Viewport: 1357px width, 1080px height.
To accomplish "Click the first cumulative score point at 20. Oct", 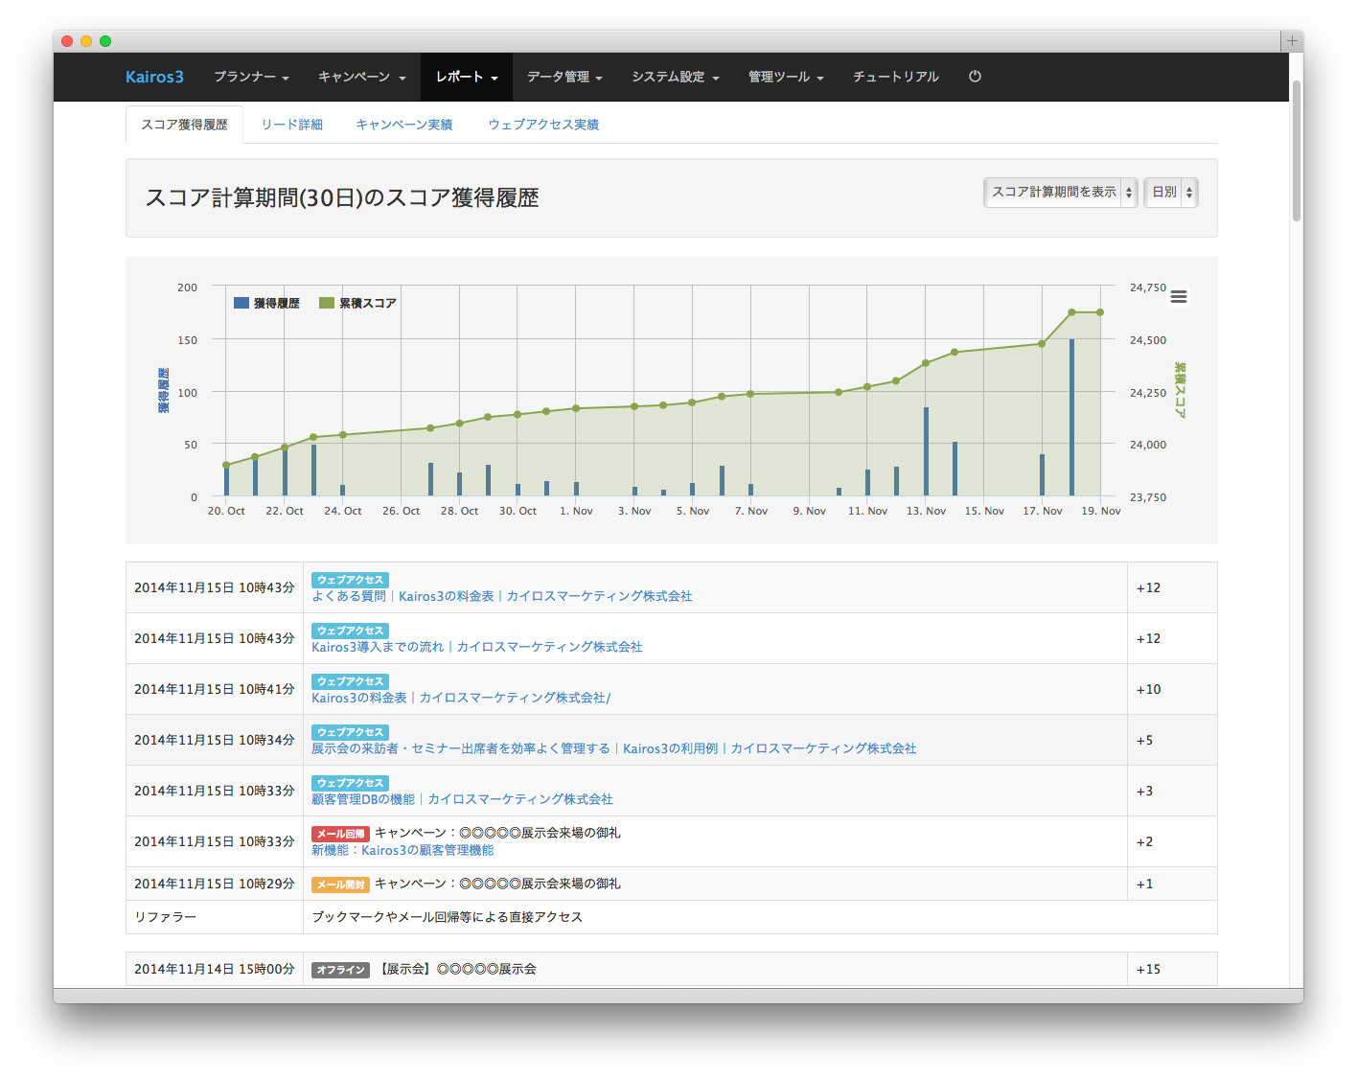I will 226,465.
